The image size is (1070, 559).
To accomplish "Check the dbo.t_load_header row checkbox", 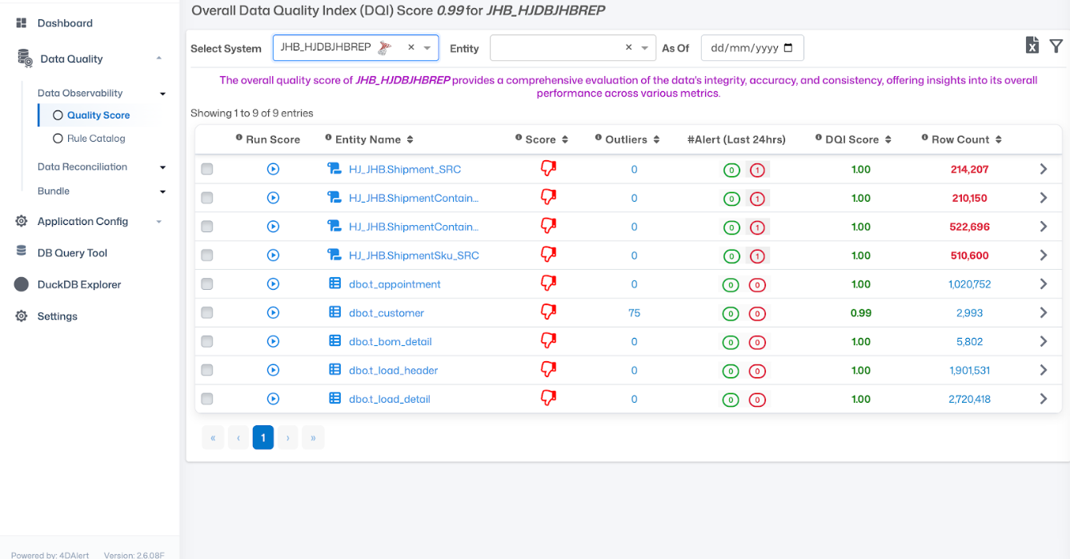I will [207, 370].
